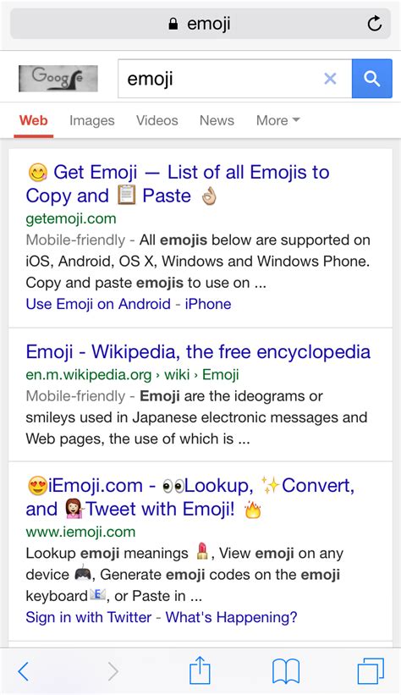
Task: Click the Google doodle logo
Action: point(58,79)
